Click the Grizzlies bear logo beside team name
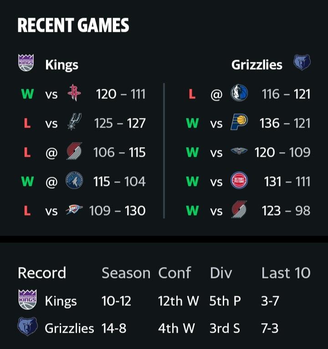 tap(302, 62)
